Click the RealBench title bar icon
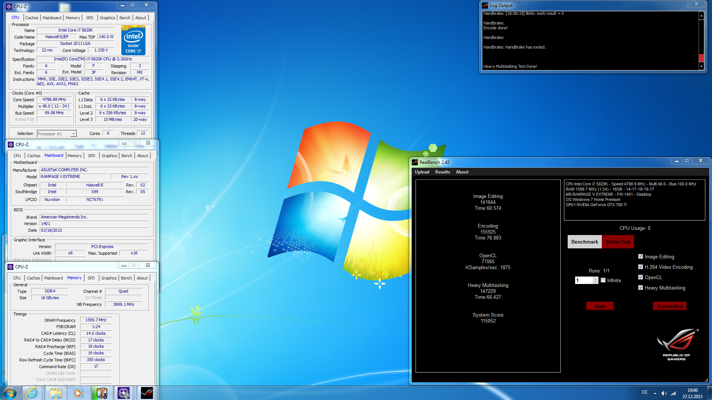 tap(415, 162)
